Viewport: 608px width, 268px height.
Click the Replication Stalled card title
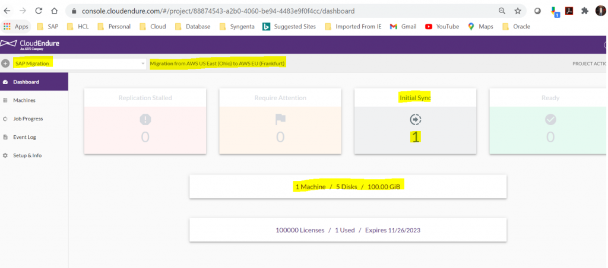coord(145,98)
